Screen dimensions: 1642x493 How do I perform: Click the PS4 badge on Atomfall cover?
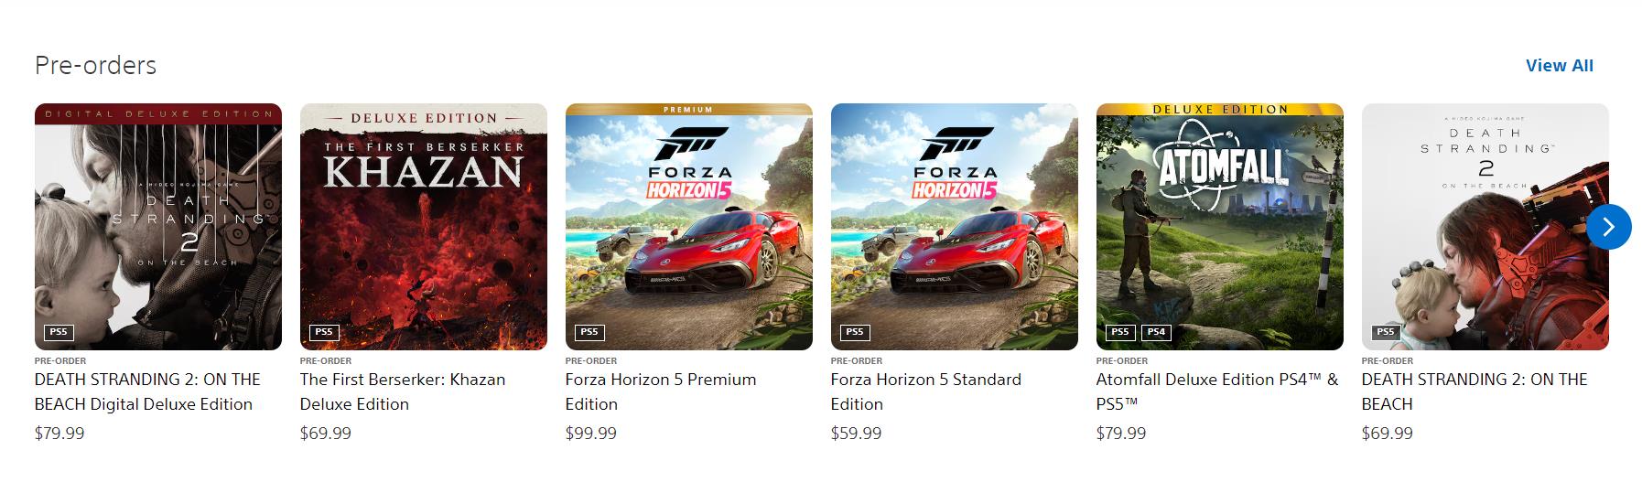point(1156,332)
